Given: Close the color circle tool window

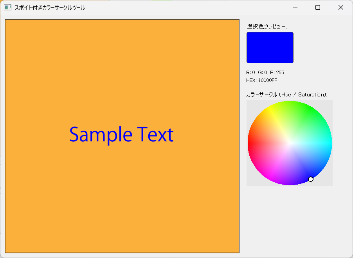Looking at the screenshot, I should pos(340,7).
